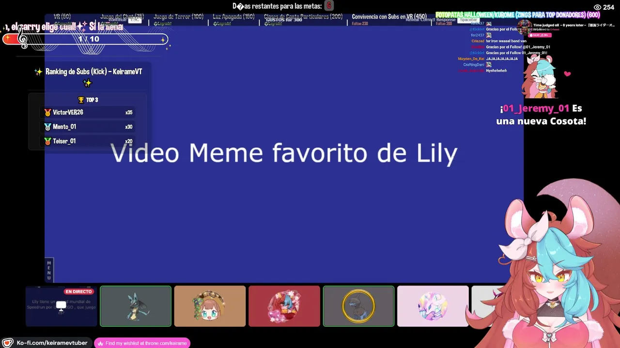This screenshot has height=348, width=620.
Task: Click the Fotopatas Halloween/Kurome goal text
Action: tap(517, 15)
